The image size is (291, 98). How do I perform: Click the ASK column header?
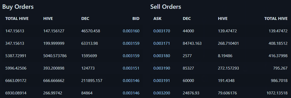click(157, 18)
